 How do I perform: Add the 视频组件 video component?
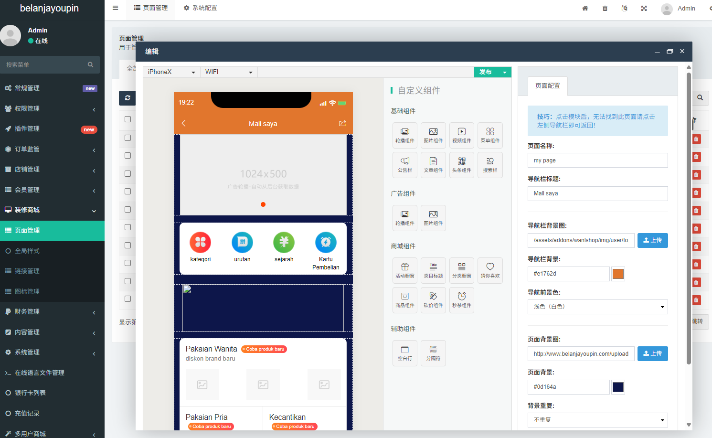coord(461,135)
